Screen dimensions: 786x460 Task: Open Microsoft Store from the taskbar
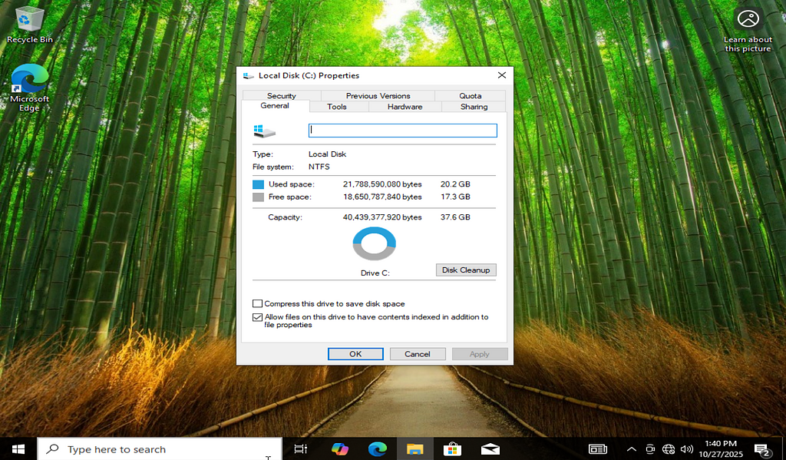click(452, 449)
